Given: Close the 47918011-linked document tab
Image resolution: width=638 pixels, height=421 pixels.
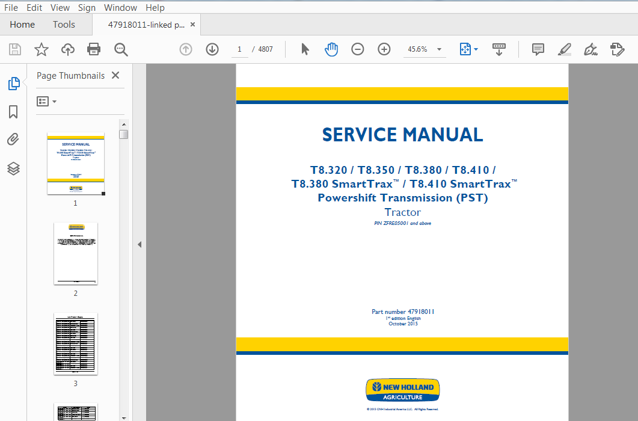Looking at the screenshot, I should coord(193,25).
